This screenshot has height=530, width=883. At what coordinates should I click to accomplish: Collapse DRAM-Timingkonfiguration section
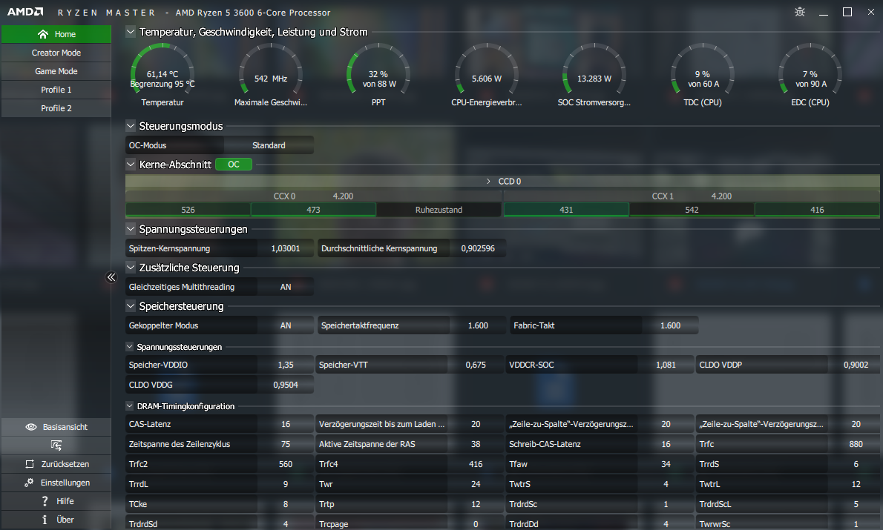(130, 406)
